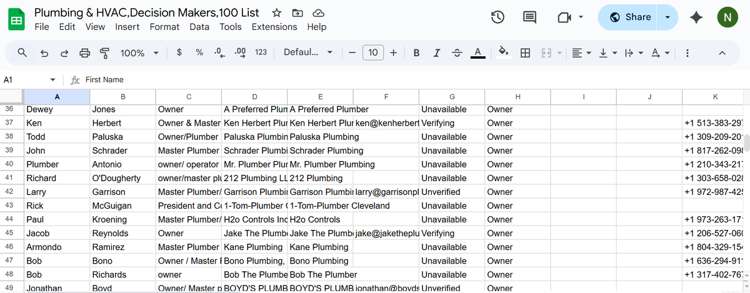Click the Share button
Screen dimensions: 750x293
coord(629,17)
